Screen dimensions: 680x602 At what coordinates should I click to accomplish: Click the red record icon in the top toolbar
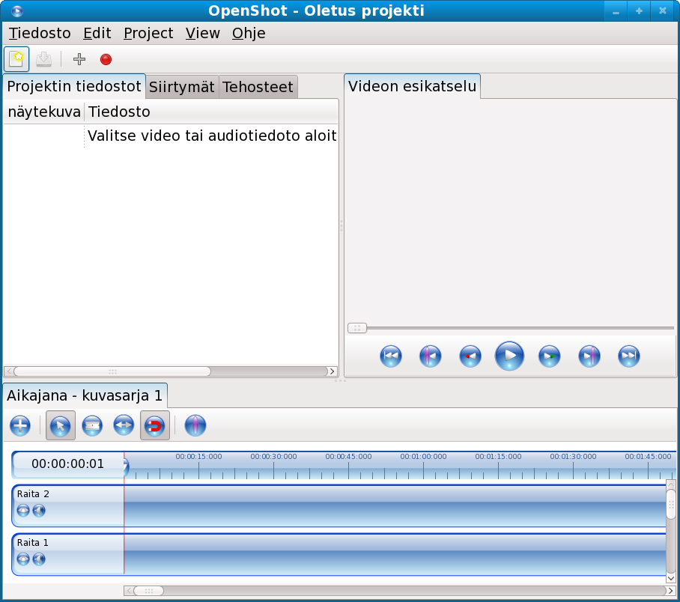click(x=106, y=59)
